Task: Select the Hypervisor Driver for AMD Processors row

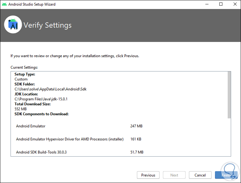Action: pyautogui.click(x=70, y=139)
